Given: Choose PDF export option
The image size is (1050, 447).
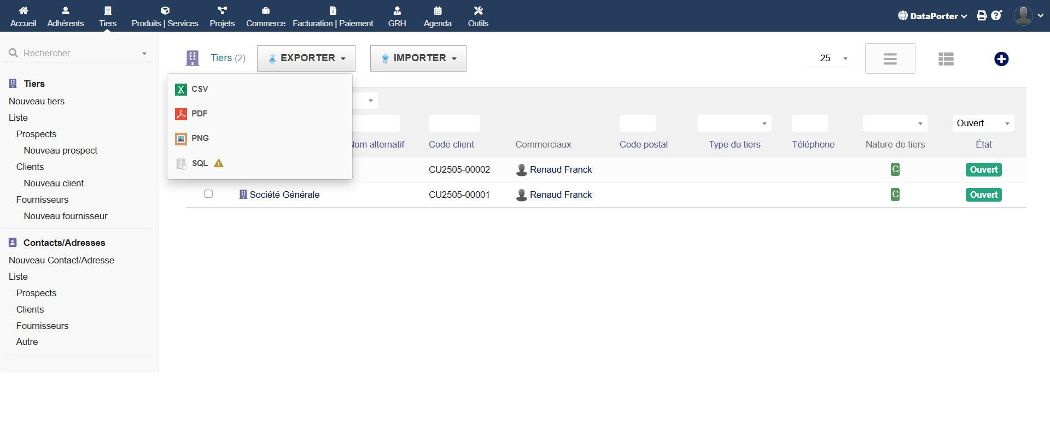Looking at the screenshot, I should (x=199, y=114).
